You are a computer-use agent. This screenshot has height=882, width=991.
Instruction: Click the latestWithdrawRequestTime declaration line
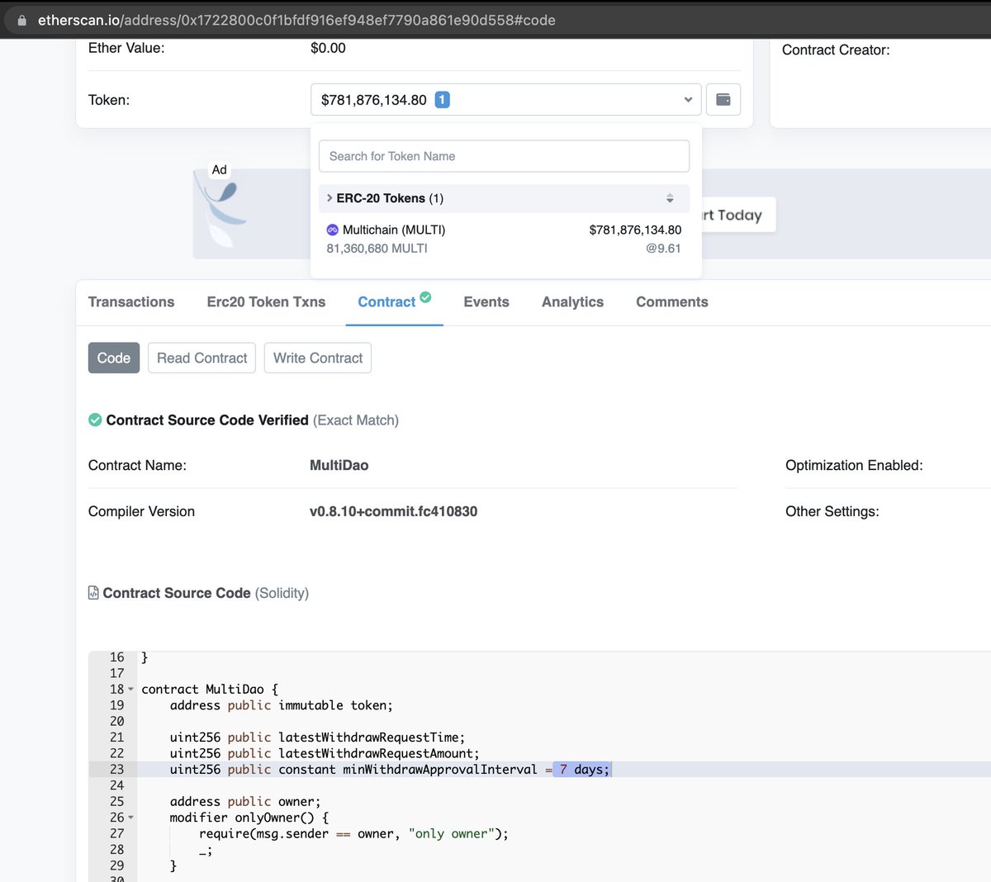[x=318, y=737]
